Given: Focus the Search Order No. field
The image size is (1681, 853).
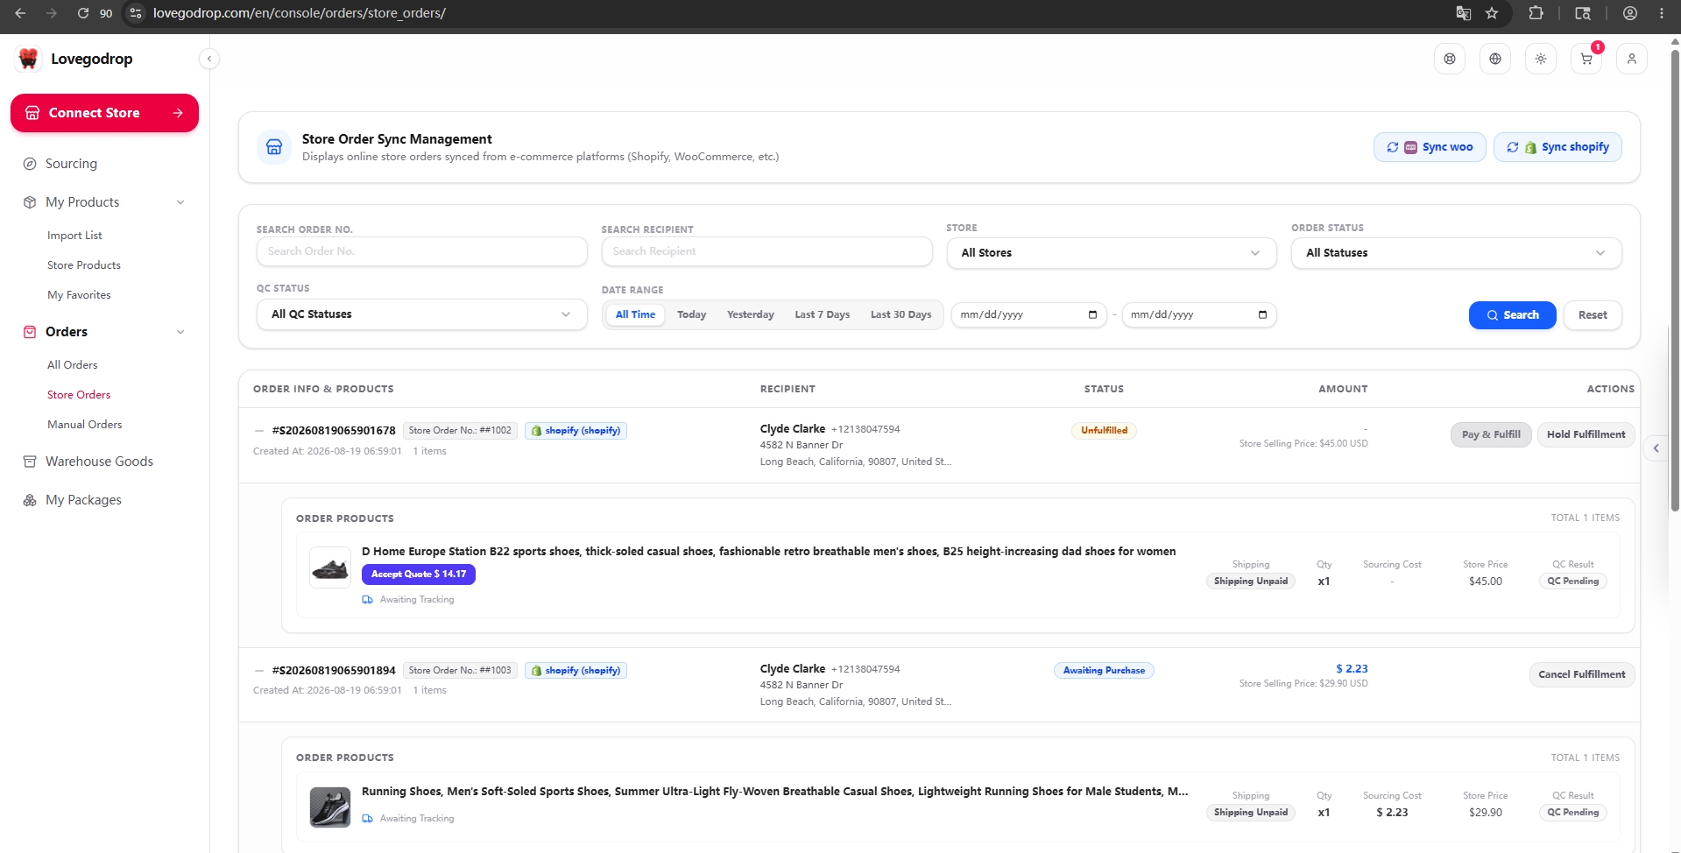Looking at the screenshot, I should coord(421,251).
